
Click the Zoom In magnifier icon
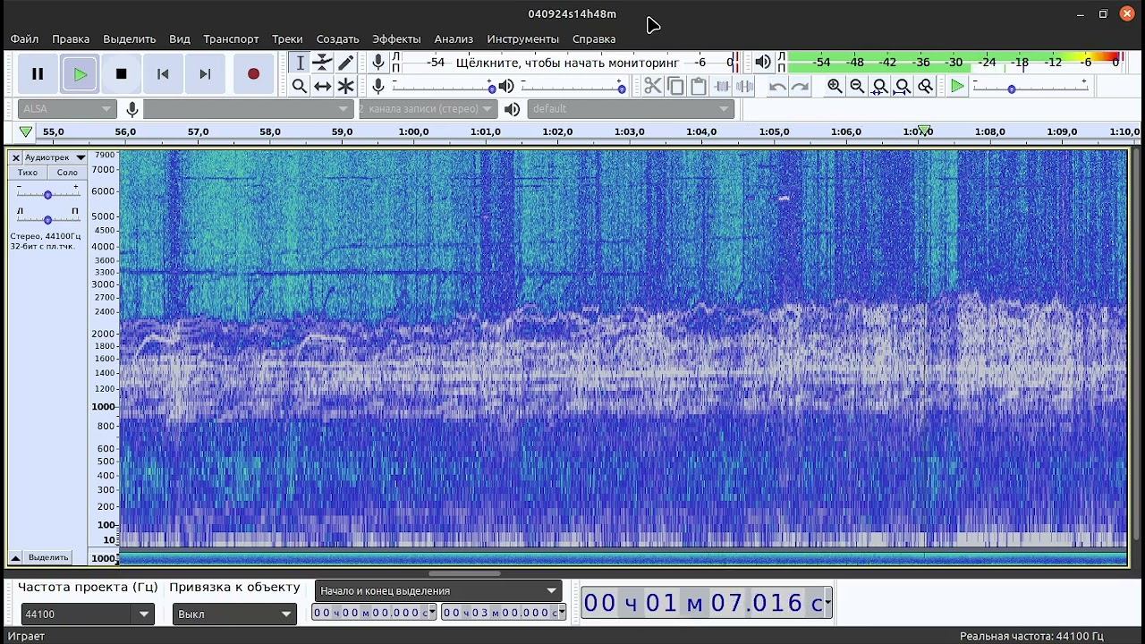tap(835, 86)
